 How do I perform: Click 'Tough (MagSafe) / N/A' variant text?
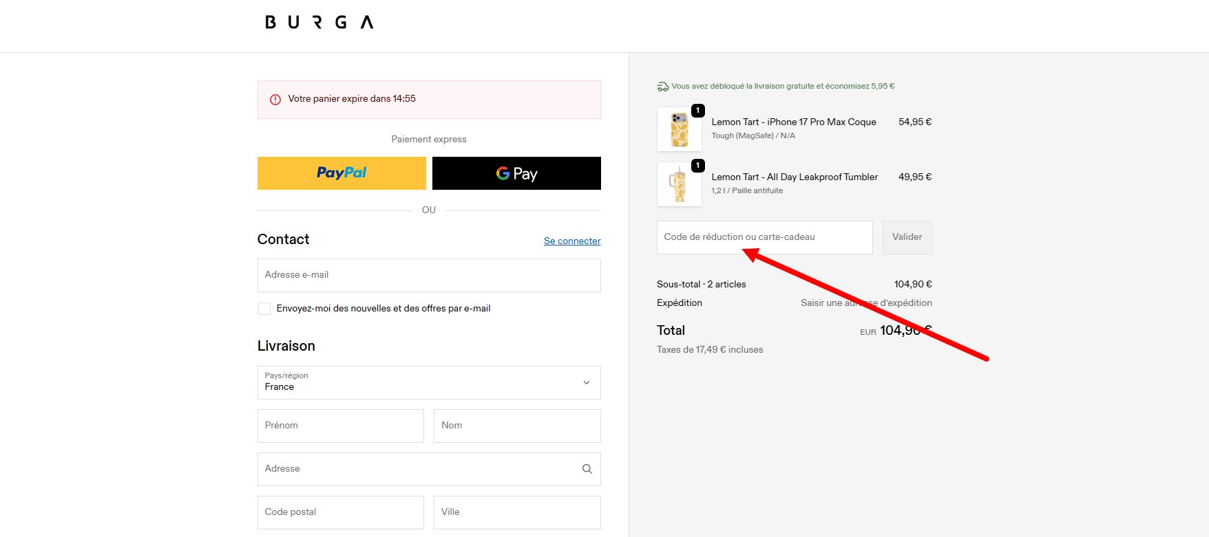click(753, 135)
